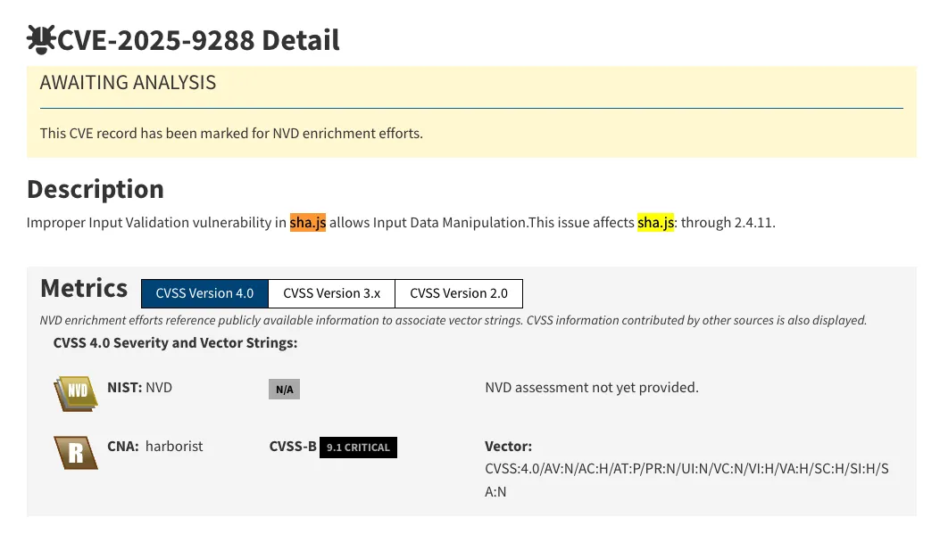This screenshot has width=940, height=534.
Task: Click the bug icon beside the CVE title
Action: tap(41, 39)
